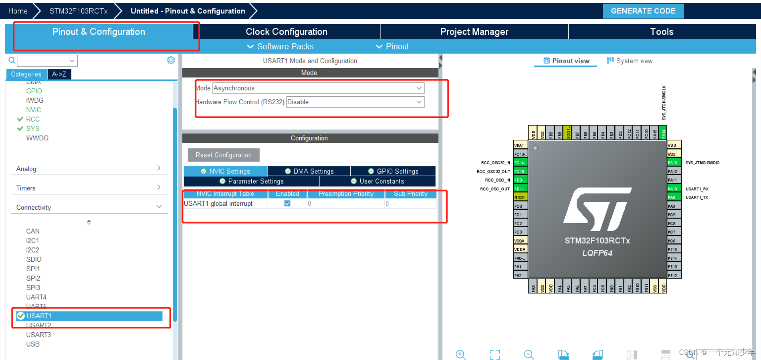Select USART1 in the Connectivity list
The height and width of the screenshot is (360, 761).
[x=89, y=316]
